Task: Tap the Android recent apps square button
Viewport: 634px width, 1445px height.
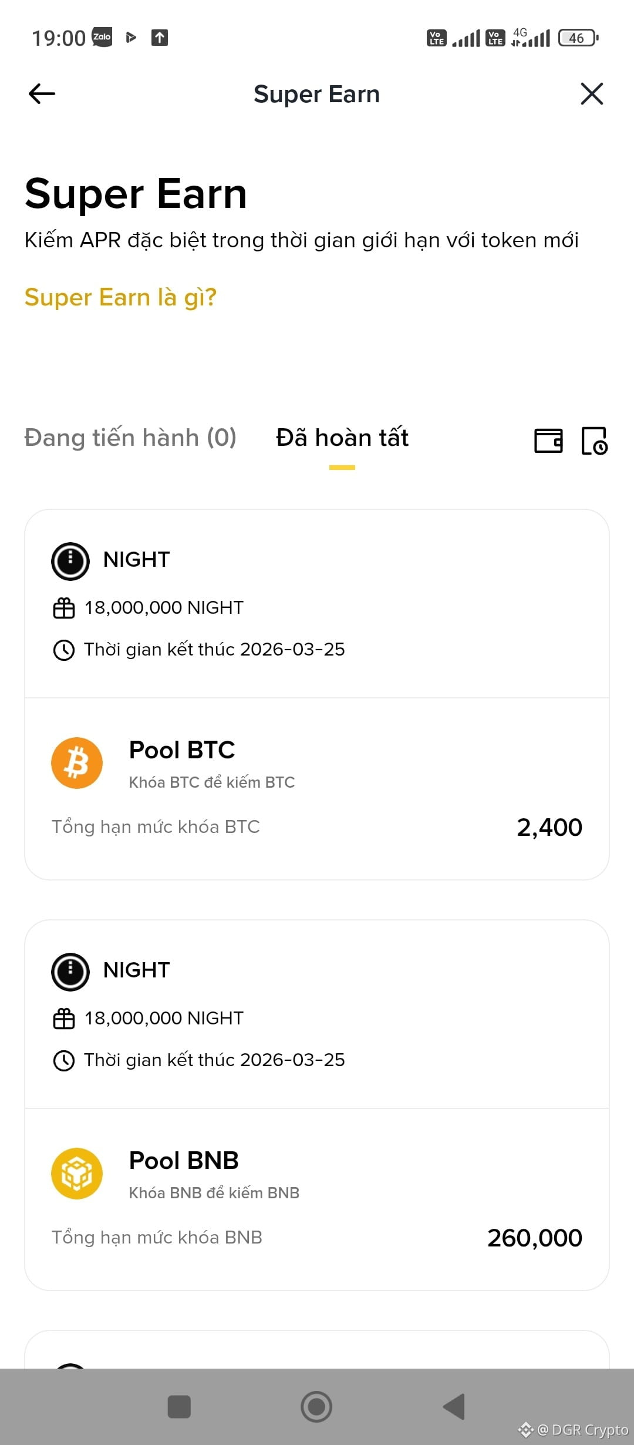Action: 179,1407
